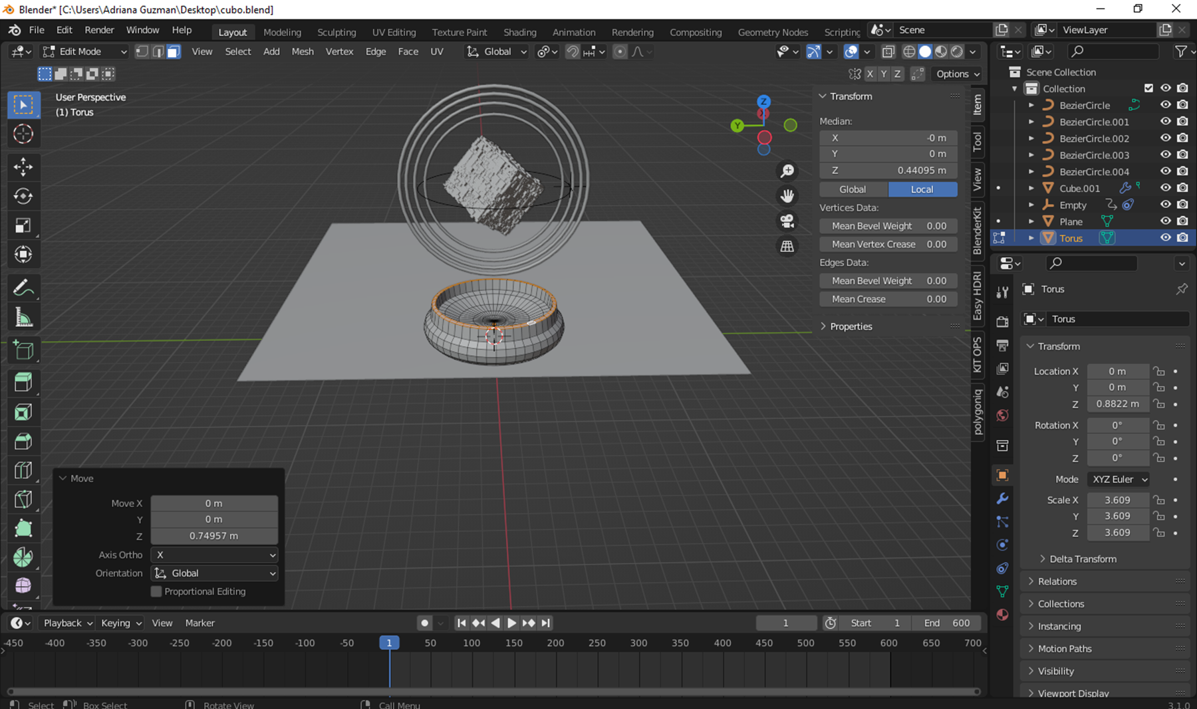This screenshot has height=709, width=1197.
Task: Select the Transform tool
Action: click(23, 254)
